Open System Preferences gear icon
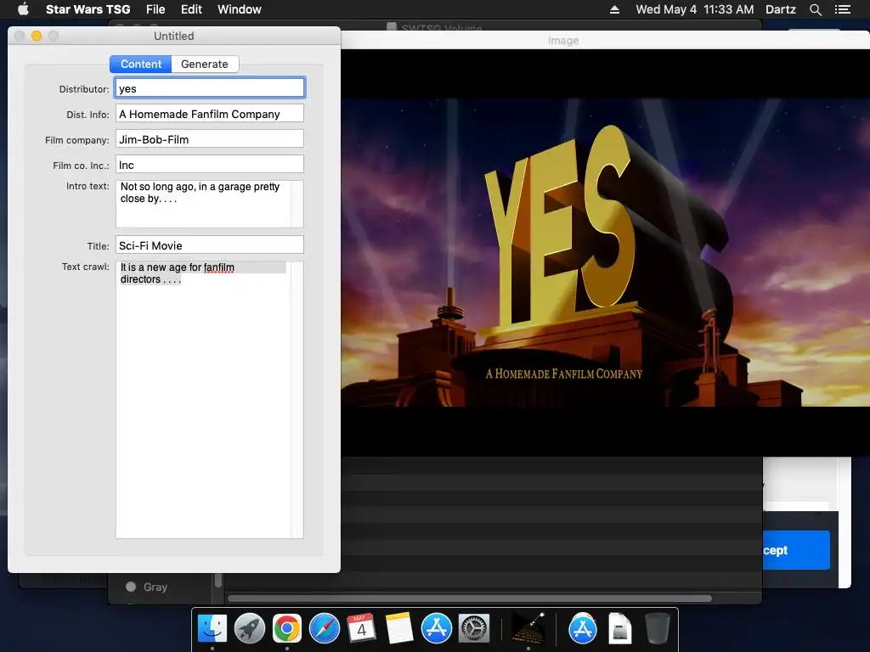Viewport: 870px width, 652px height. pos(473,628)
